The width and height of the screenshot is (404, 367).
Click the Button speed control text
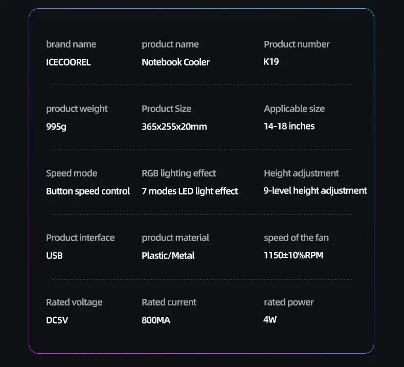88,191
